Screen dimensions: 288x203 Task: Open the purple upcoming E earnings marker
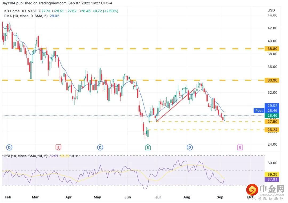pos(240,147)
